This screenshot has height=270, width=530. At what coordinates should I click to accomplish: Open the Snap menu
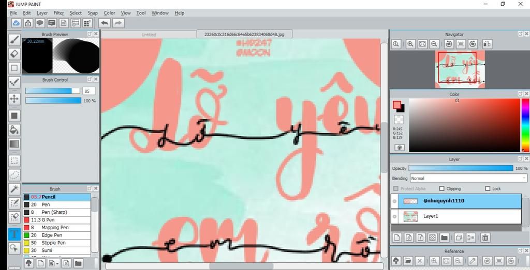93,13
